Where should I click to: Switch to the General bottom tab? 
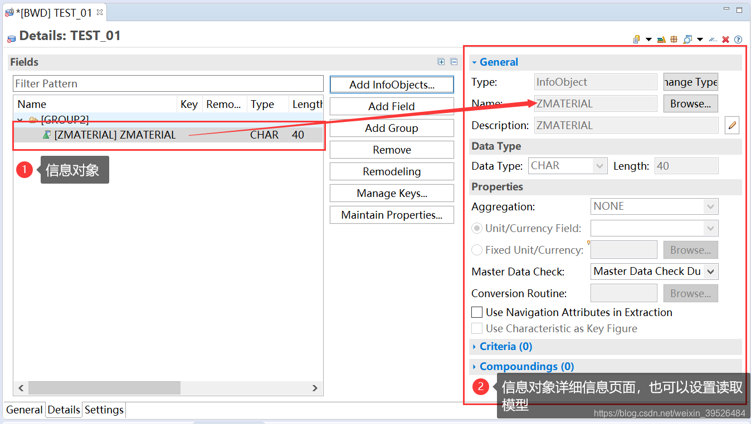point(25,410)
